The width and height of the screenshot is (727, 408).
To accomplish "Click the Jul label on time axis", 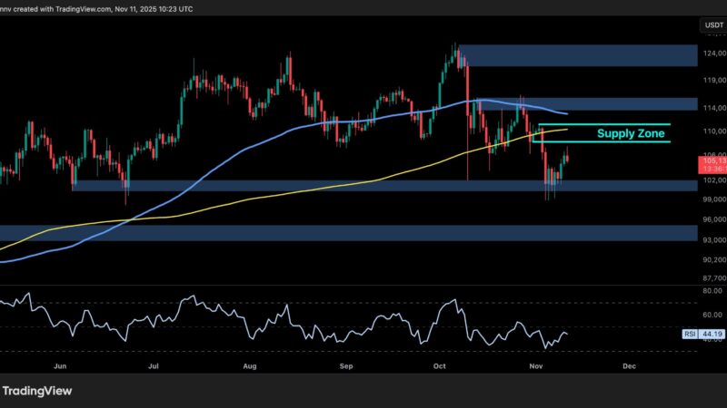I will (x=154, y=366).
